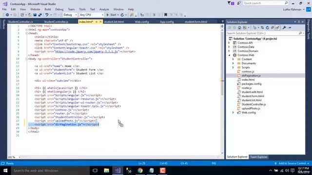Viewport: 312px width, 175px height.
Task: Toggle Show All Files in Solution Explorer
Action: [x=277, y=28]
